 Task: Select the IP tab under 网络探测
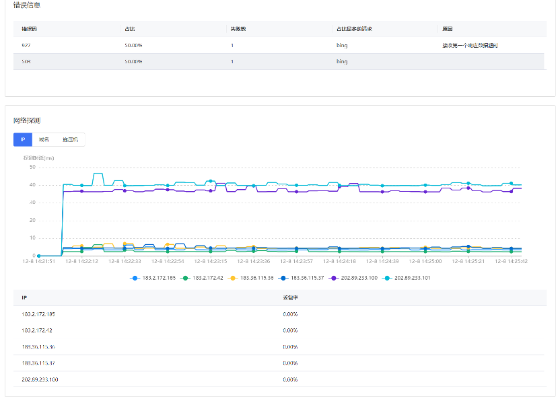[22, 140]
